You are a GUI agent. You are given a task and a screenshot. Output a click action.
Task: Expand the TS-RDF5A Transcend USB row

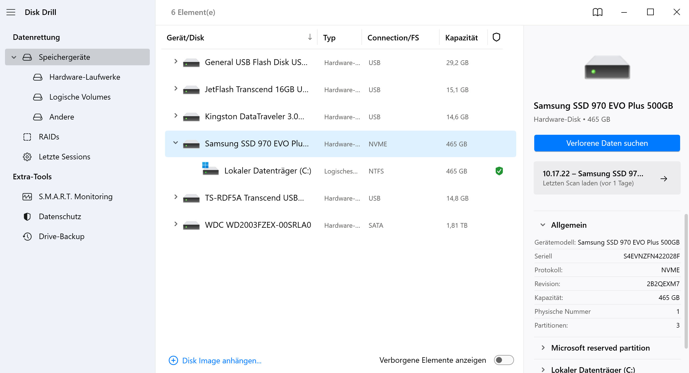pyautogui.click(x=176, y=197)
